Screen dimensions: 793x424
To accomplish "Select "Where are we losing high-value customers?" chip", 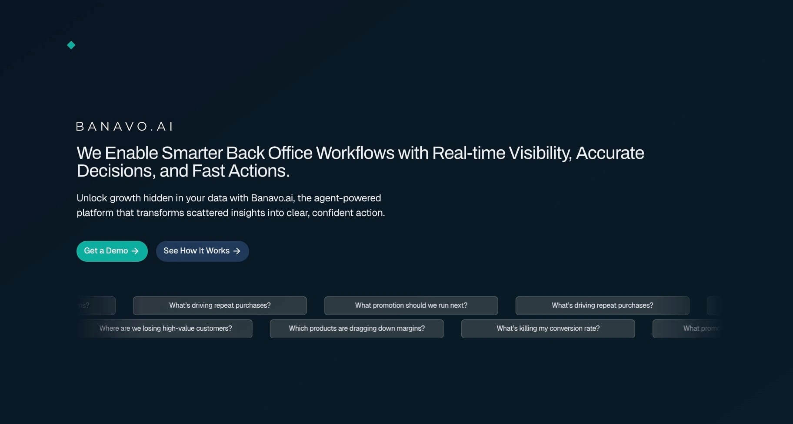I will pos(166,329).
